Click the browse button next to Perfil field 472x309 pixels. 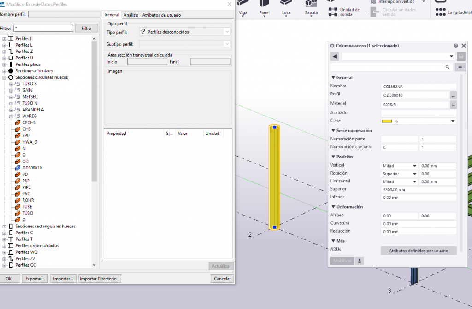(454, 95)
